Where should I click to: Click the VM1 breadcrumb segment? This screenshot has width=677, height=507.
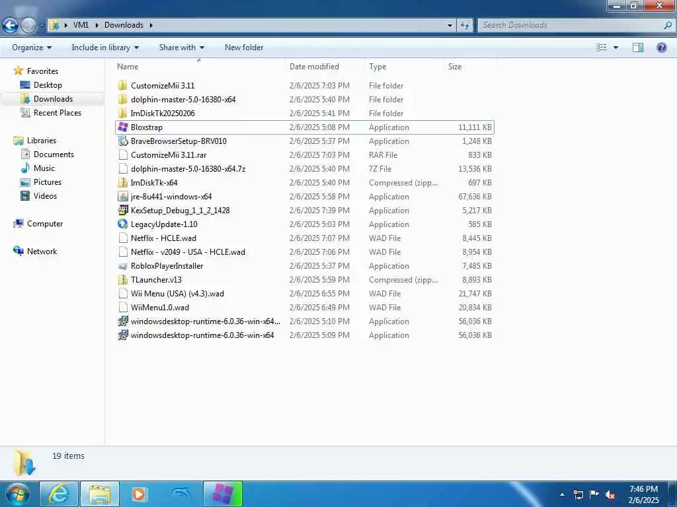[81, 25]
